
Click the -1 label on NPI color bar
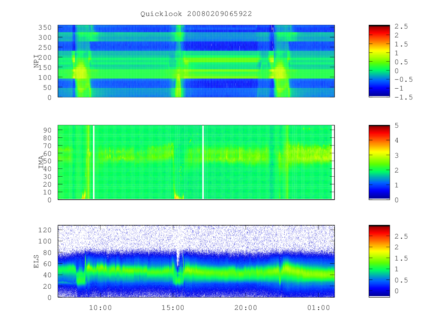399,88
